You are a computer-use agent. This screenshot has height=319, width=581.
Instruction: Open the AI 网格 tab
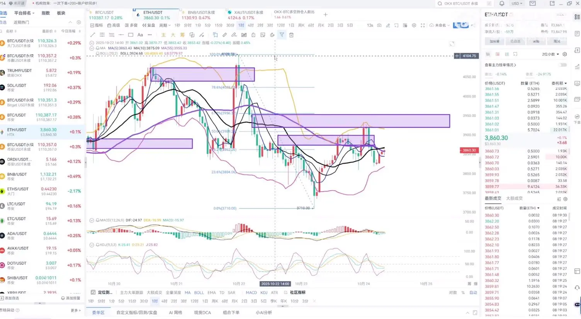[175, 312]
